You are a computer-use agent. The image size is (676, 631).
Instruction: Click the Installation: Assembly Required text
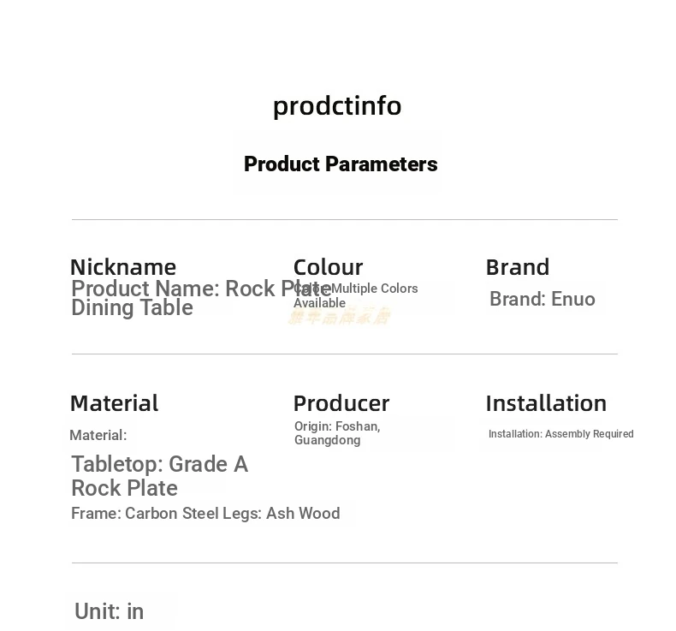(560, 434)
